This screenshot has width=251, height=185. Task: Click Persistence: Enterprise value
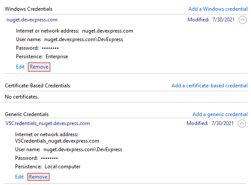click(57, 57)
